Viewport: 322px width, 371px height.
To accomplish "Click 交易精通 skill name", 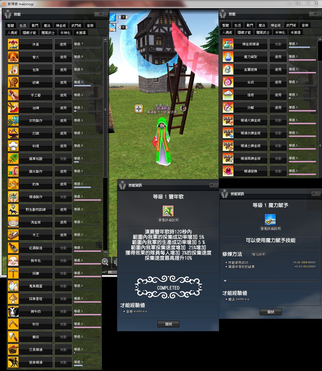I will pos(36,349).
